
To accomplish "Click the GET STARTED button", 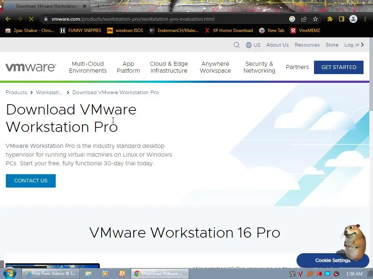I will pos(338,67).
